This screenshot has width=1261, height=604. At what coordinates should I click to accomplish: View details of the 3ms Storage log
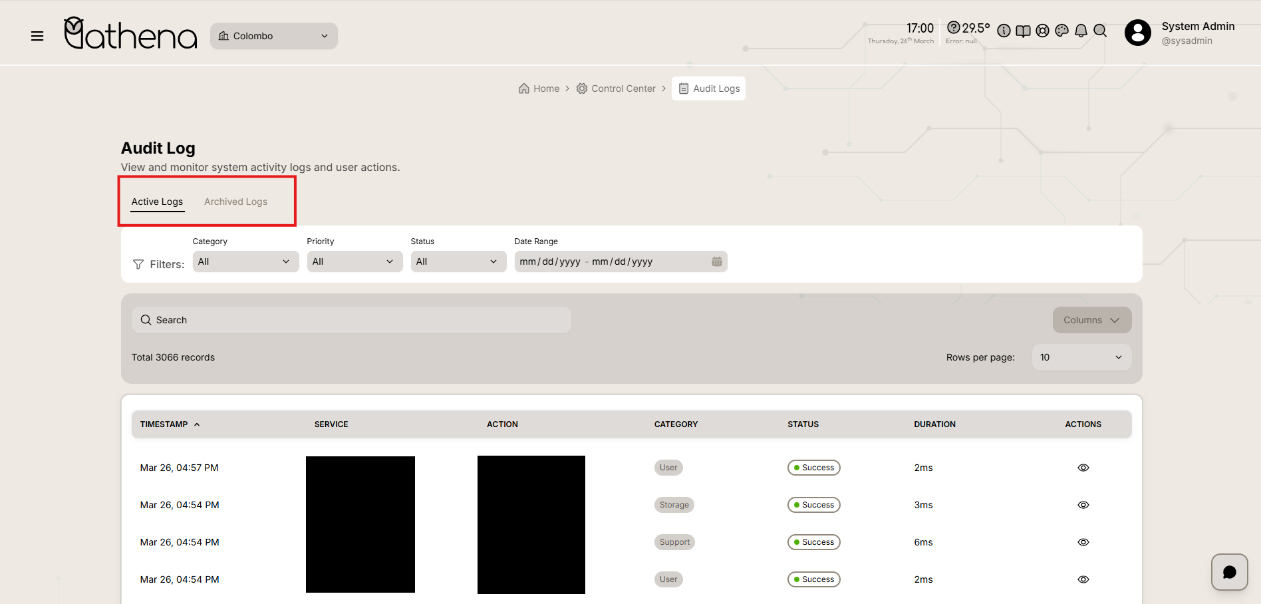(x=1083, y=505)
